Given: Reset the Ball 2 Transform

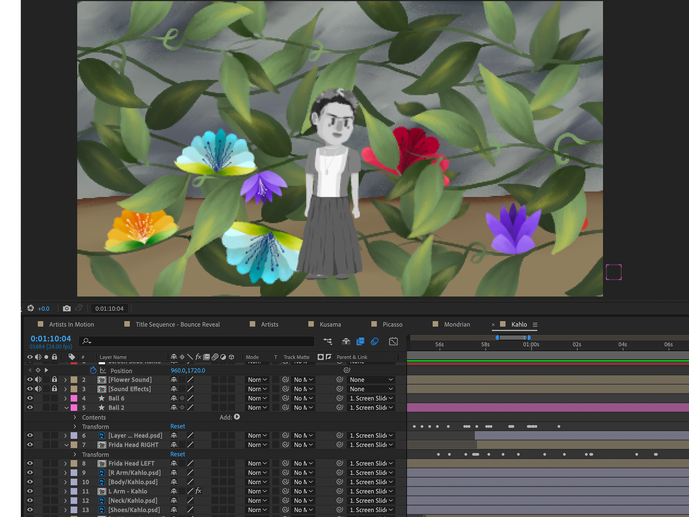Looking at the screenshot, I should tap(178, 426).
